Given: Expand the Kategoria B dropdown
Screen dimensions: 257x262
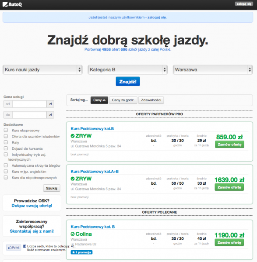Looking at the screenshot, I should pyautogui.click(x=128, y=70).
